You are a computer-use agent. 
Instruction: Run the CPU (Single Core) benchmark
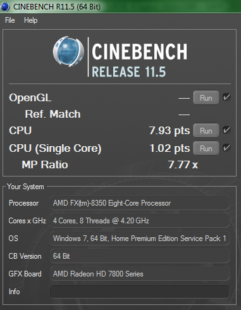pyautogui.click(x=206, y=148)
